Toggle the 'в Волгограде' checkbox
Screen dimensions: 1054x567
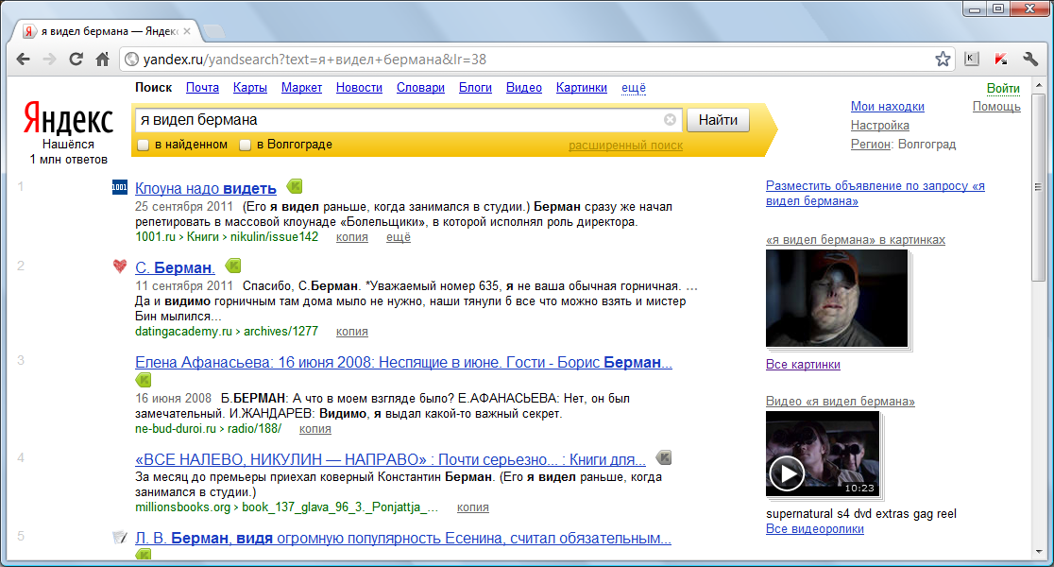(246, 145)
